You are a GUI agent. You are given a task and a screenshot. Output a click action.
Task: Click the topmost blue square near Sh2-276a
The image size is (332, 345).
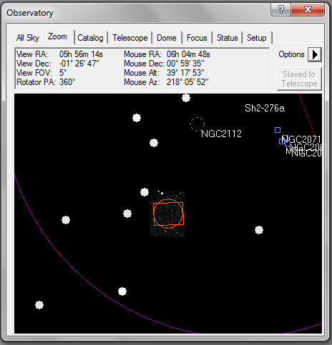point(278,130)
